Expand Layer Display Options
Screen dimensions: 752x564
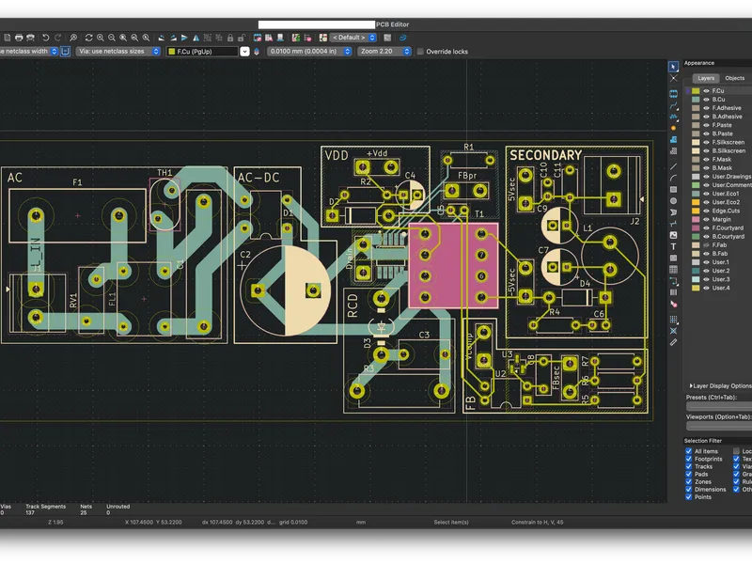(x=720, y=385)
